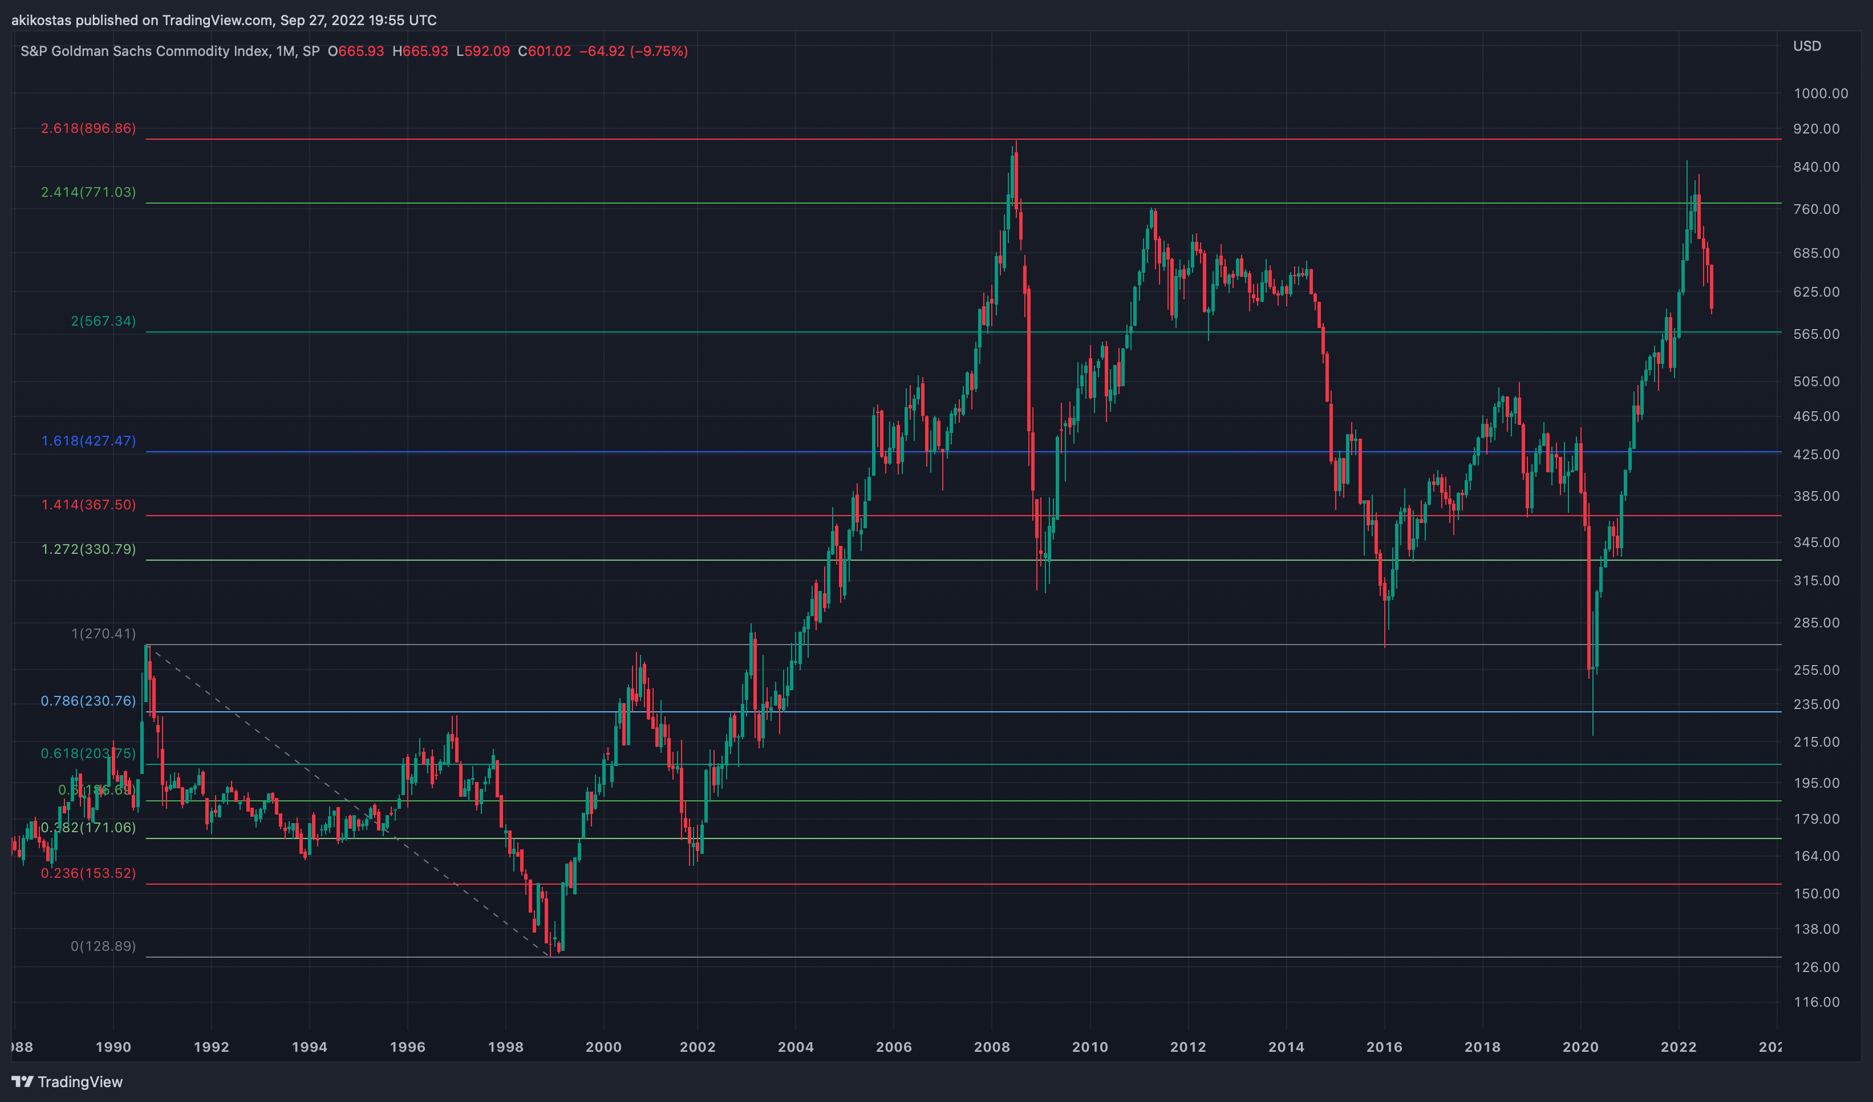Click the 1(270.41) Fibonacci level label

(x=103, y=634)
